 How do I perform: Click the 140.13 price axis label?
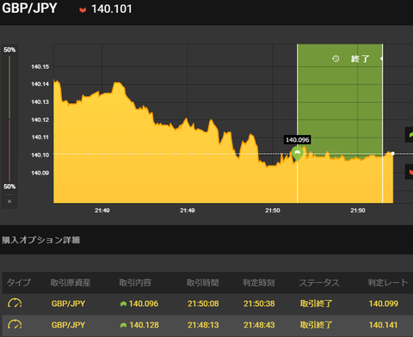click(40, 102)
